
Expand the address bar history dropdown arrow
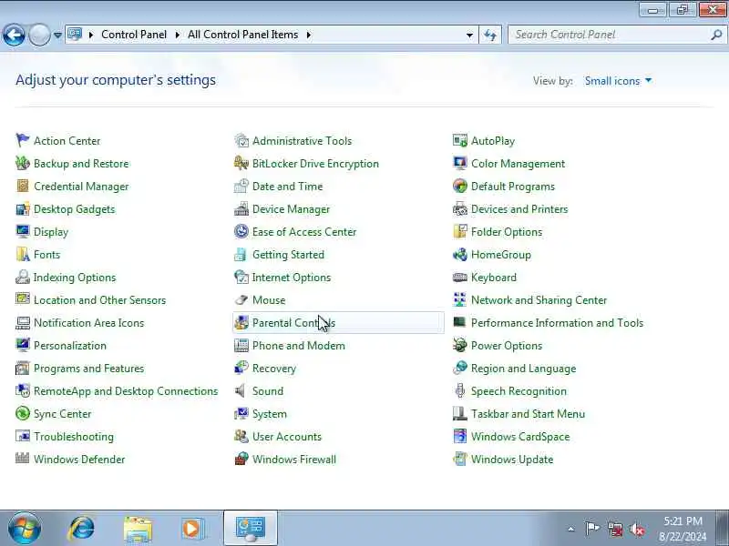469,35
